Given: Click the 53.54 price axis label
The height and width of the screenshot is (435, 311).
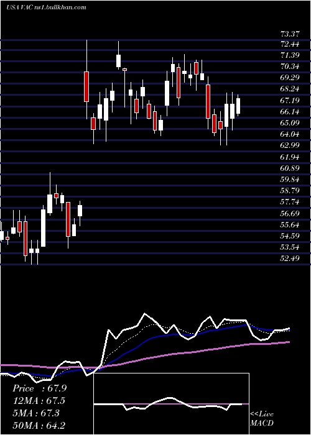Looking at the screenshot, I should (290, 248).
